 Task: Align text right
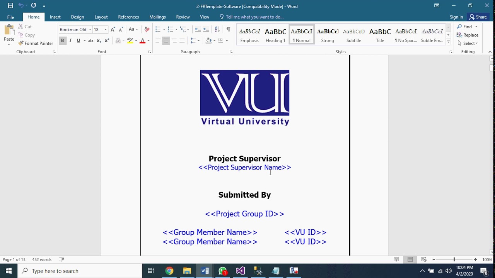174,41
